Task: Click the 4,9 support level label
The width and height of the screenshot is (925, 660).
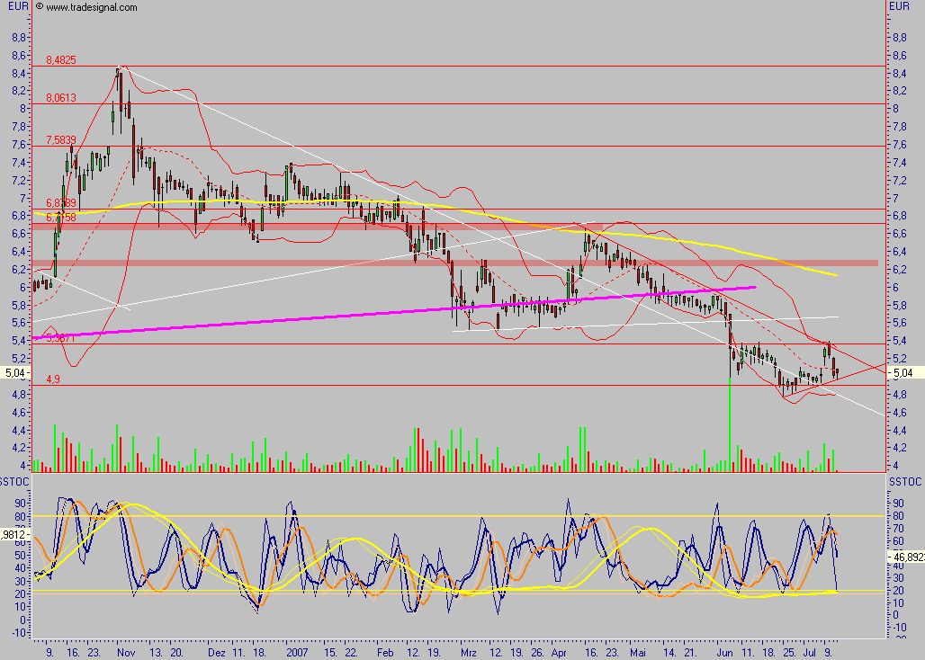Action: click(52, 380)
